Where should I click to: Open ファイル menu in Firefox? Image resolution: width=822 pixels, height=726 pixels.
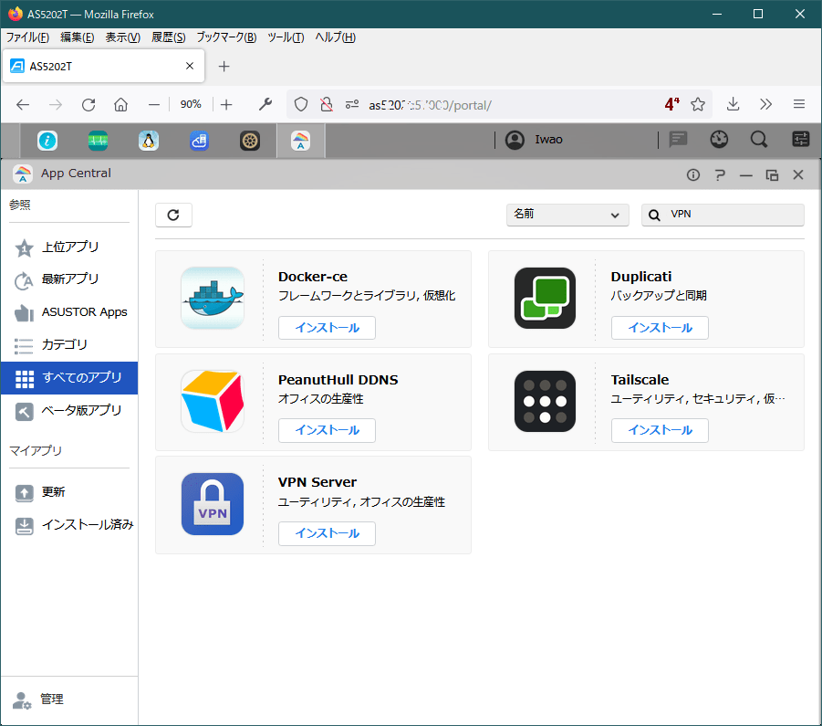(x=27, y=37)
